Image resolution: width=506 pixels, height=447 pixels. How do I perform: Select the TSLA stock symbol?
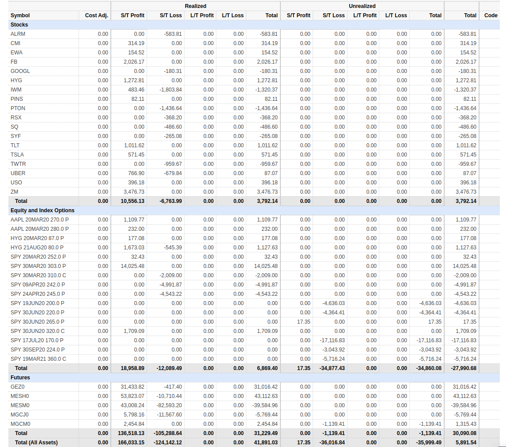pos(17,155)
